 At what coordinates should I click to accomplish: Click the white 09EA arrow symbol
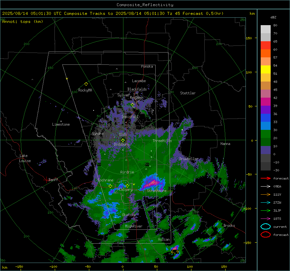(x=266, y=187)
